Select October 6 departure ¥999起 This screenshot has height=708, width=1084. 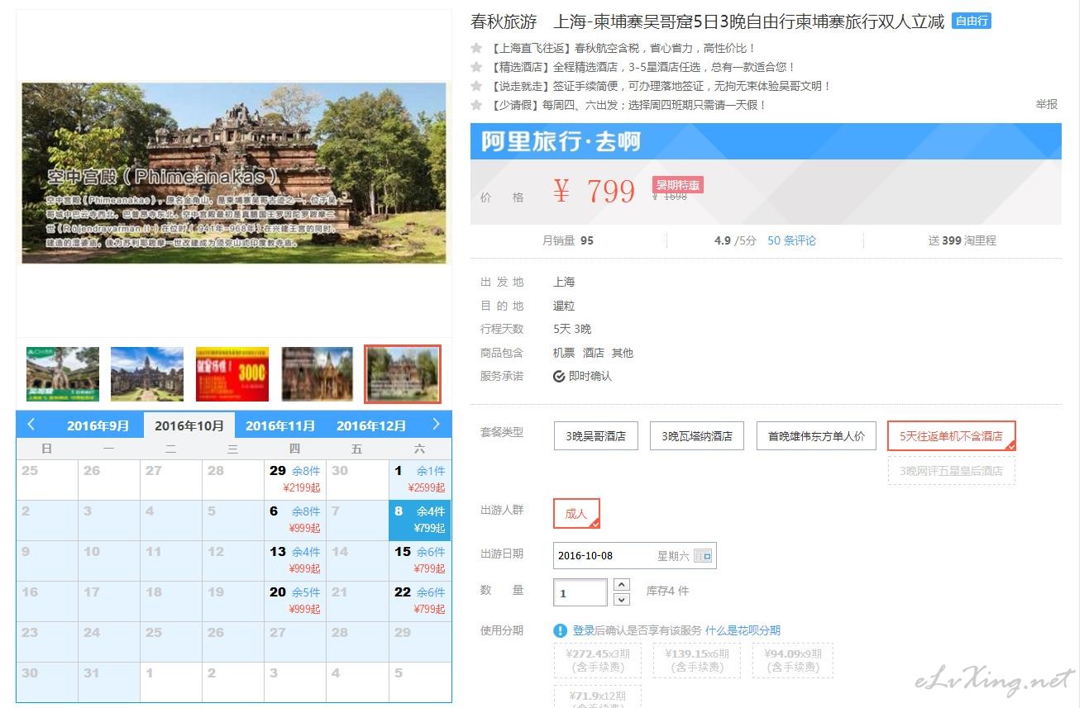(x=295, y=520)
